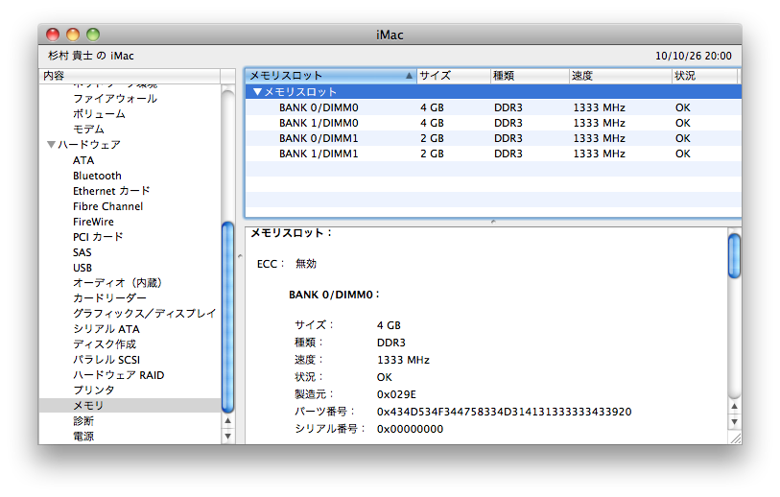Select グラフィックス/ディスプレイ in sidebar

144,314
